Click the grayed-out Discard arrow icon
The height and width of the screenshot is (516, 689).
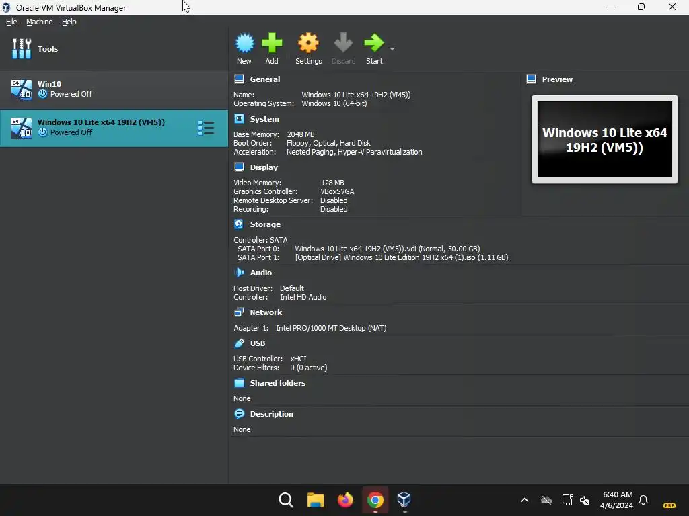(343, 43)
